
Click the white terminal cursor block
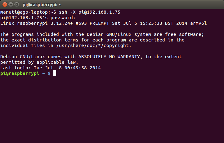[x=55, y=73]
